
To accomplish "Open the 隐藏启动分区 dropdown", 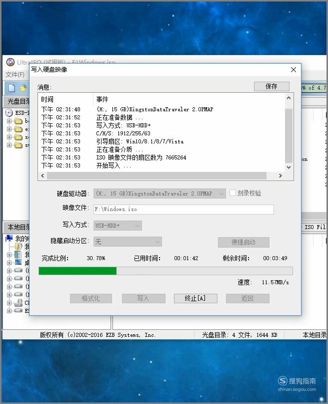I will (128, 242).
